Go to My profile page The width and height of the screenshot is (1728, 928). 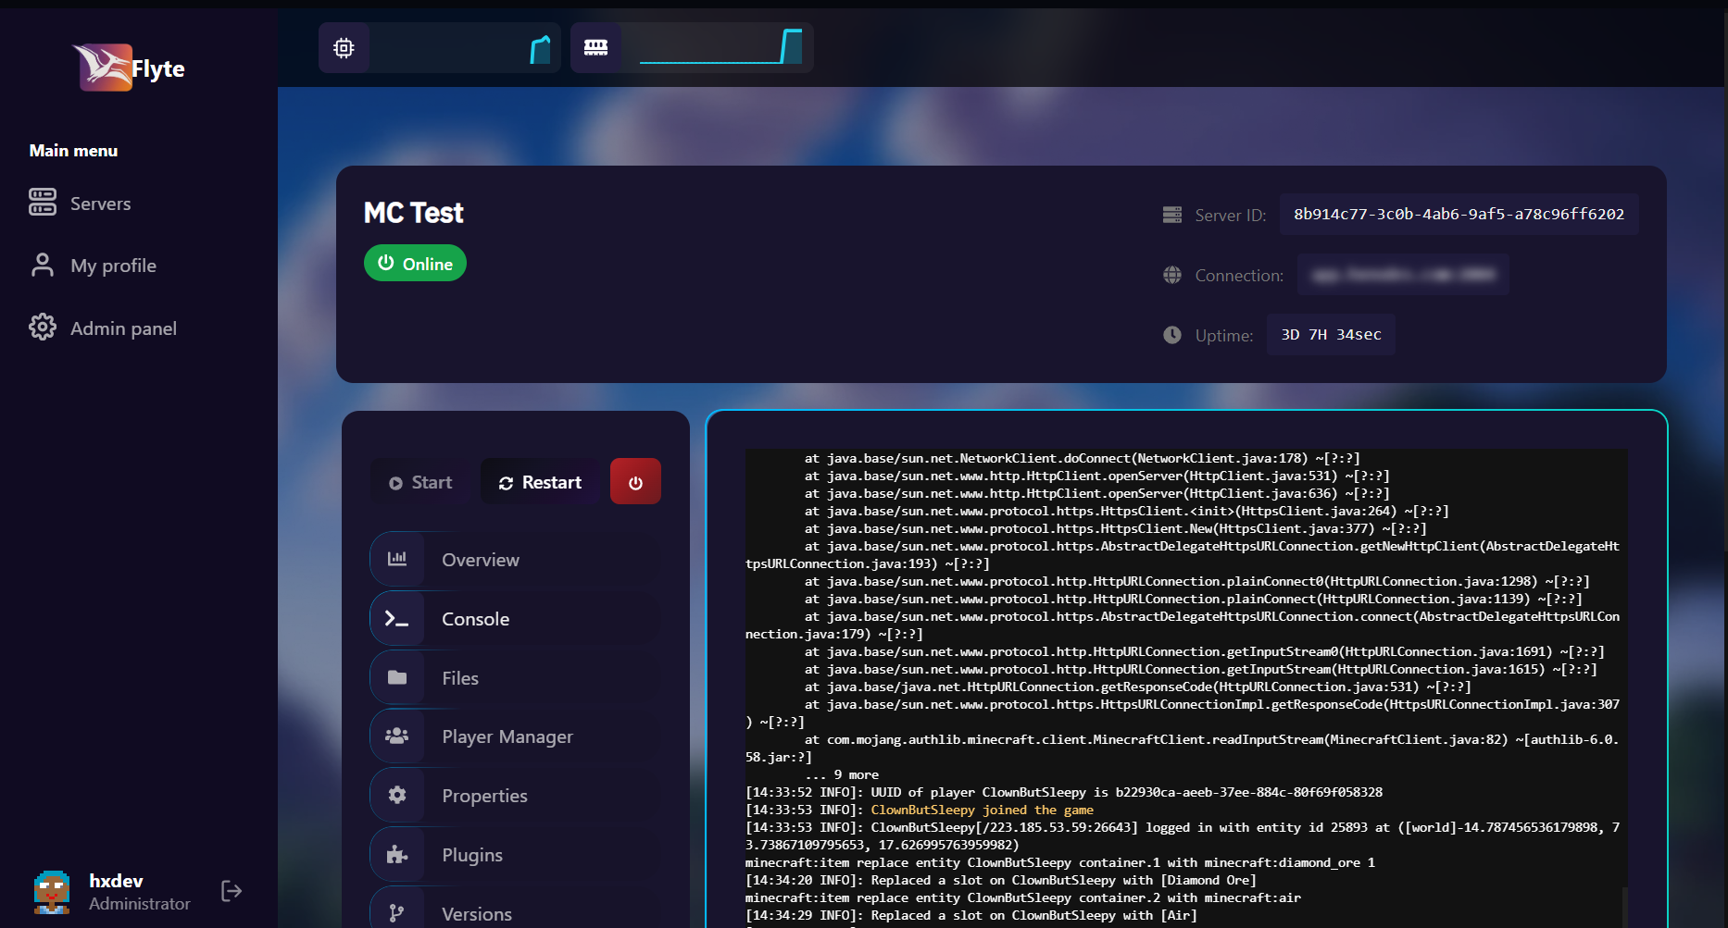(113, 266)
